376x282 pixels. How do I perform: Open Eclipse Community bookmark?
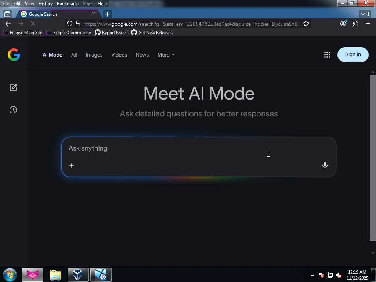tap(69, 33)
